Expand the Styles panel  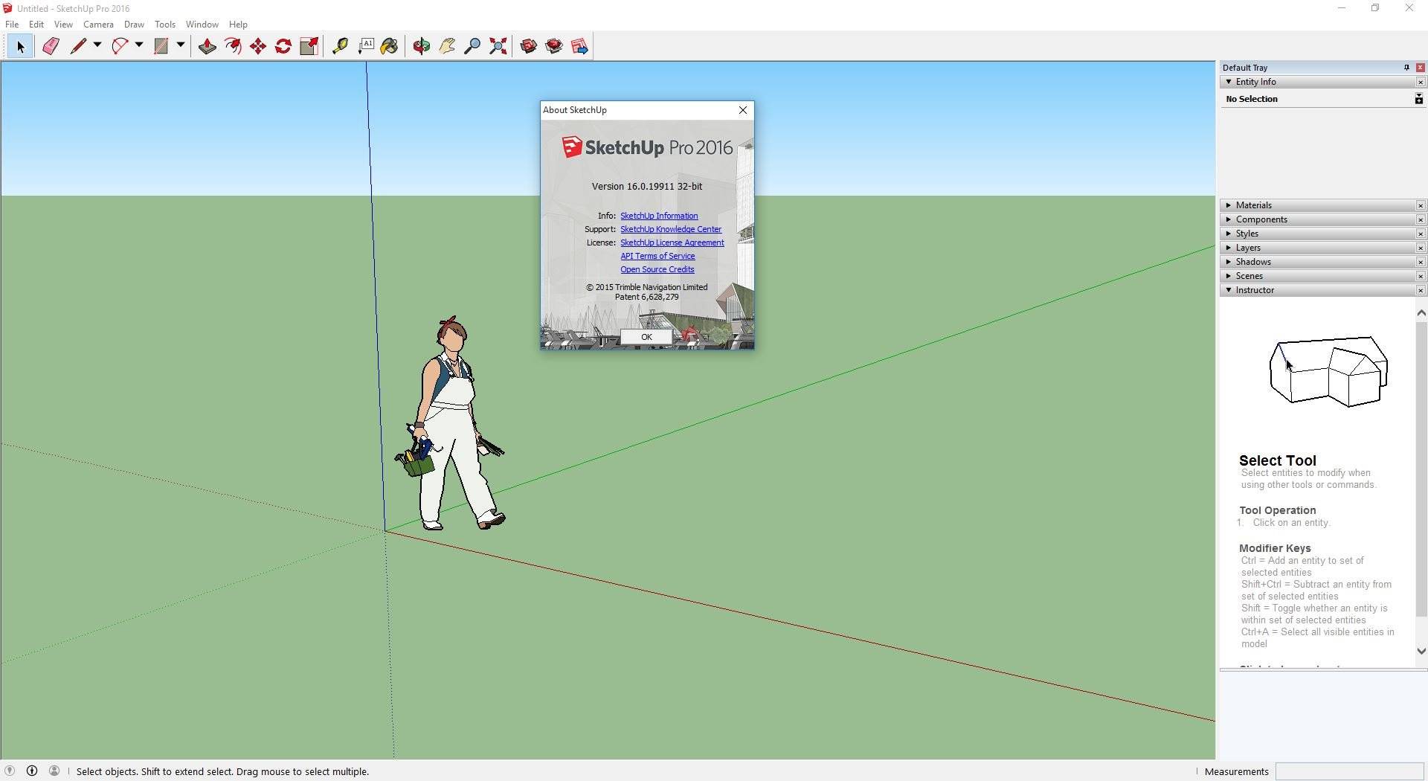click(1228, 234)
